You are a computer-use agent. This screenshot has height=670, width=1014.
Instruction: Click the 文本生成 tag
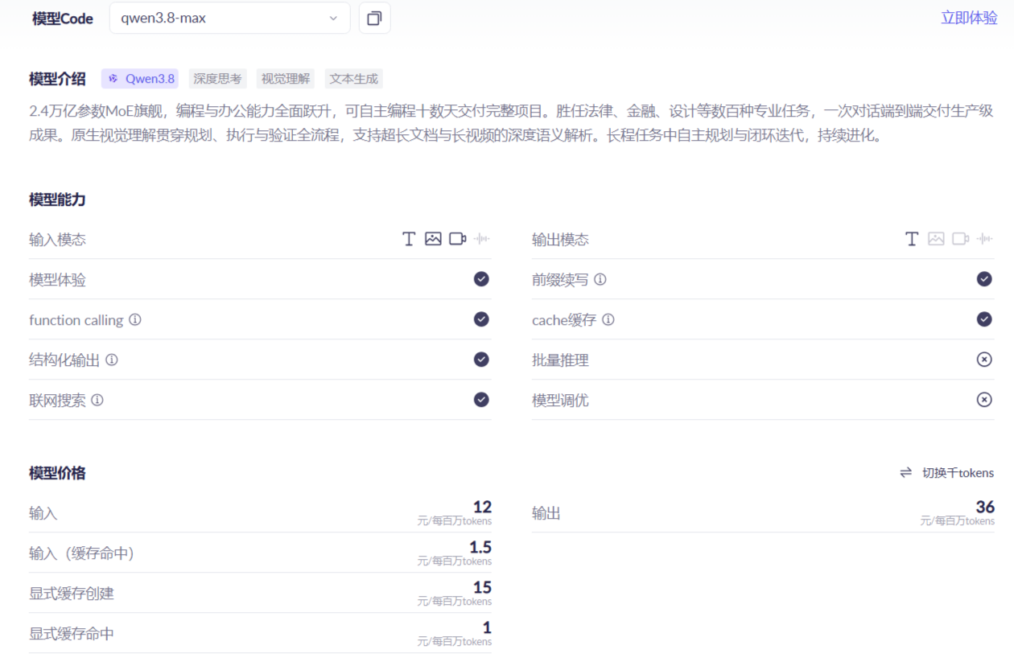[354, 79]
